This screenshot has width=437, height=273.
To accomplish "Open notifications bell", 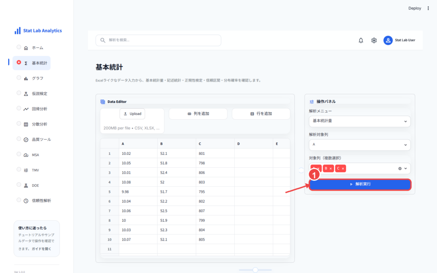I will [x=361, y=41].
